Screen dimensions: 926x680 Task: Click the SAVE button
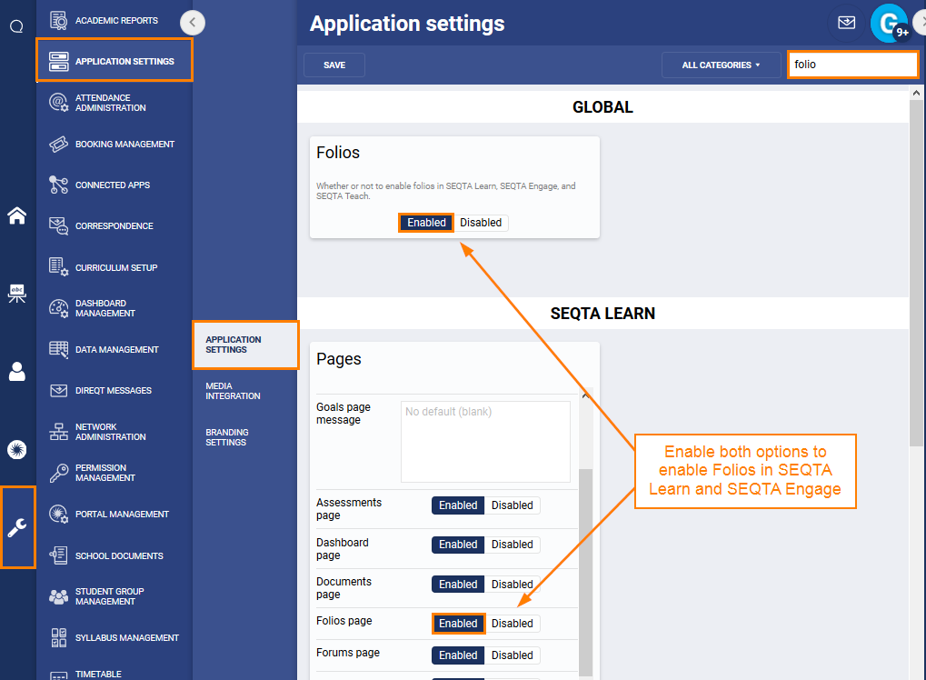[x=334, y=65]
